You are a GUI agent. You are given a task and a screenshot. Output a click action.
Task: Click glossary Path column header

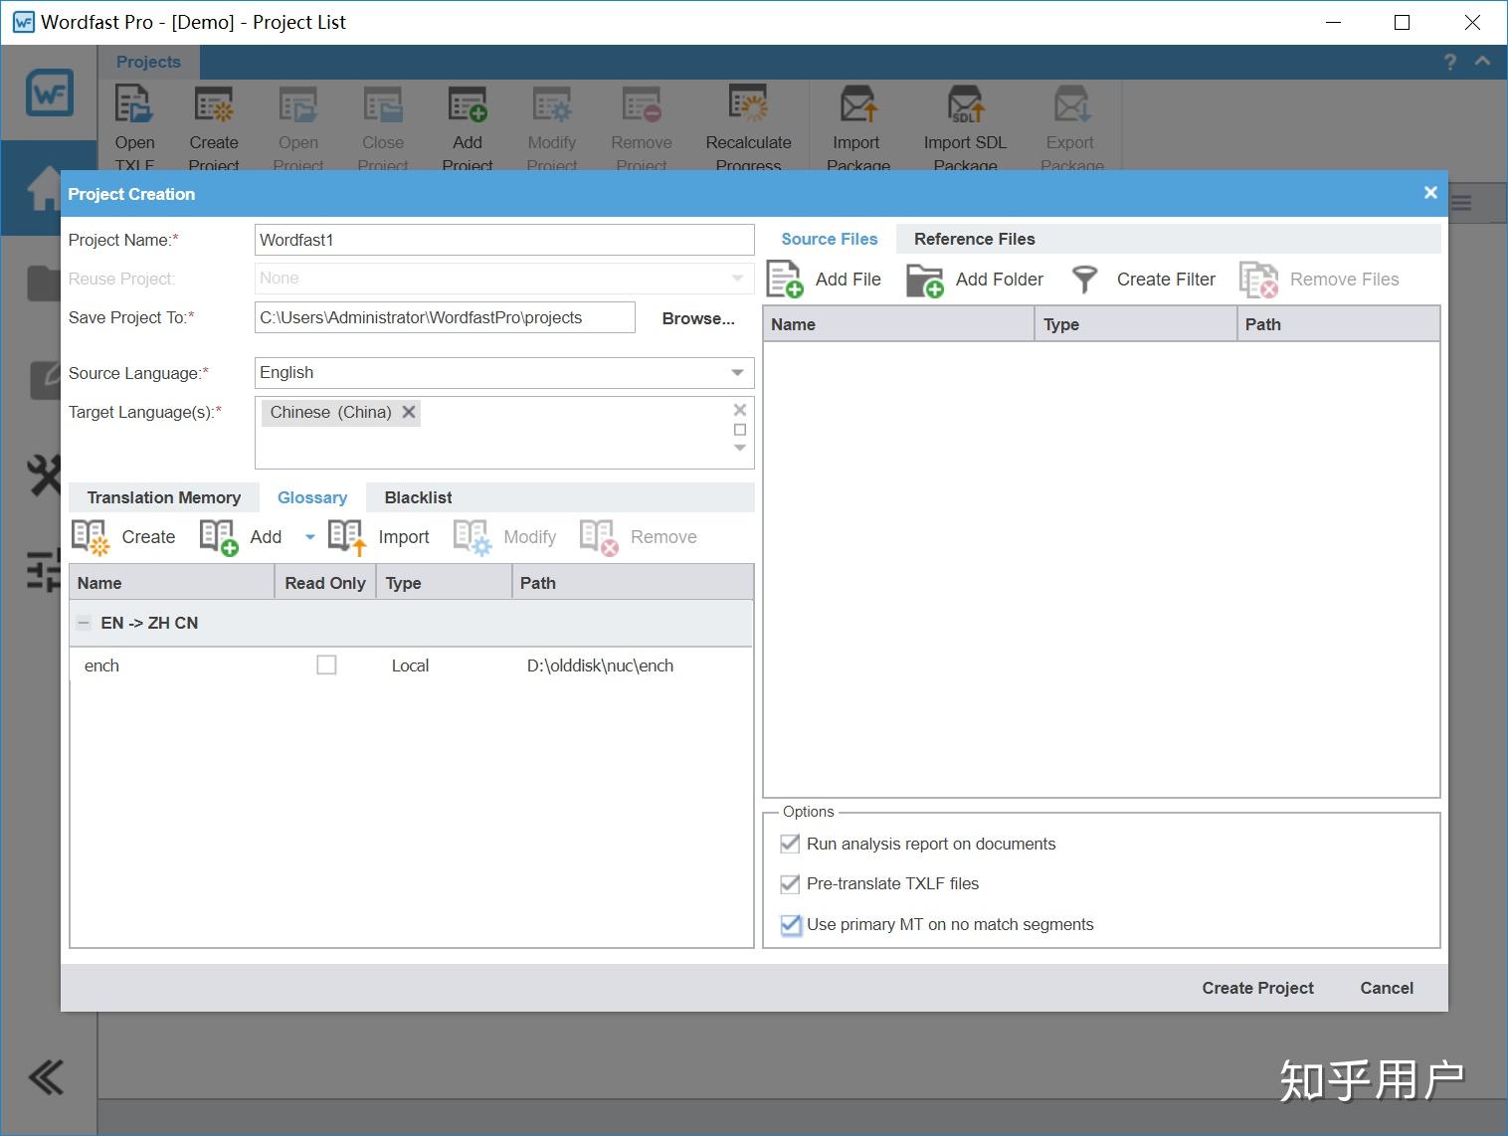click(633, 583)
